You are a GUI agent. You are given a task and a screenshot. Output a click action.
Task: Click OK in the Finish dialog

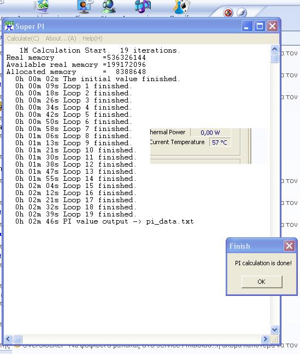tap(262, 282)
